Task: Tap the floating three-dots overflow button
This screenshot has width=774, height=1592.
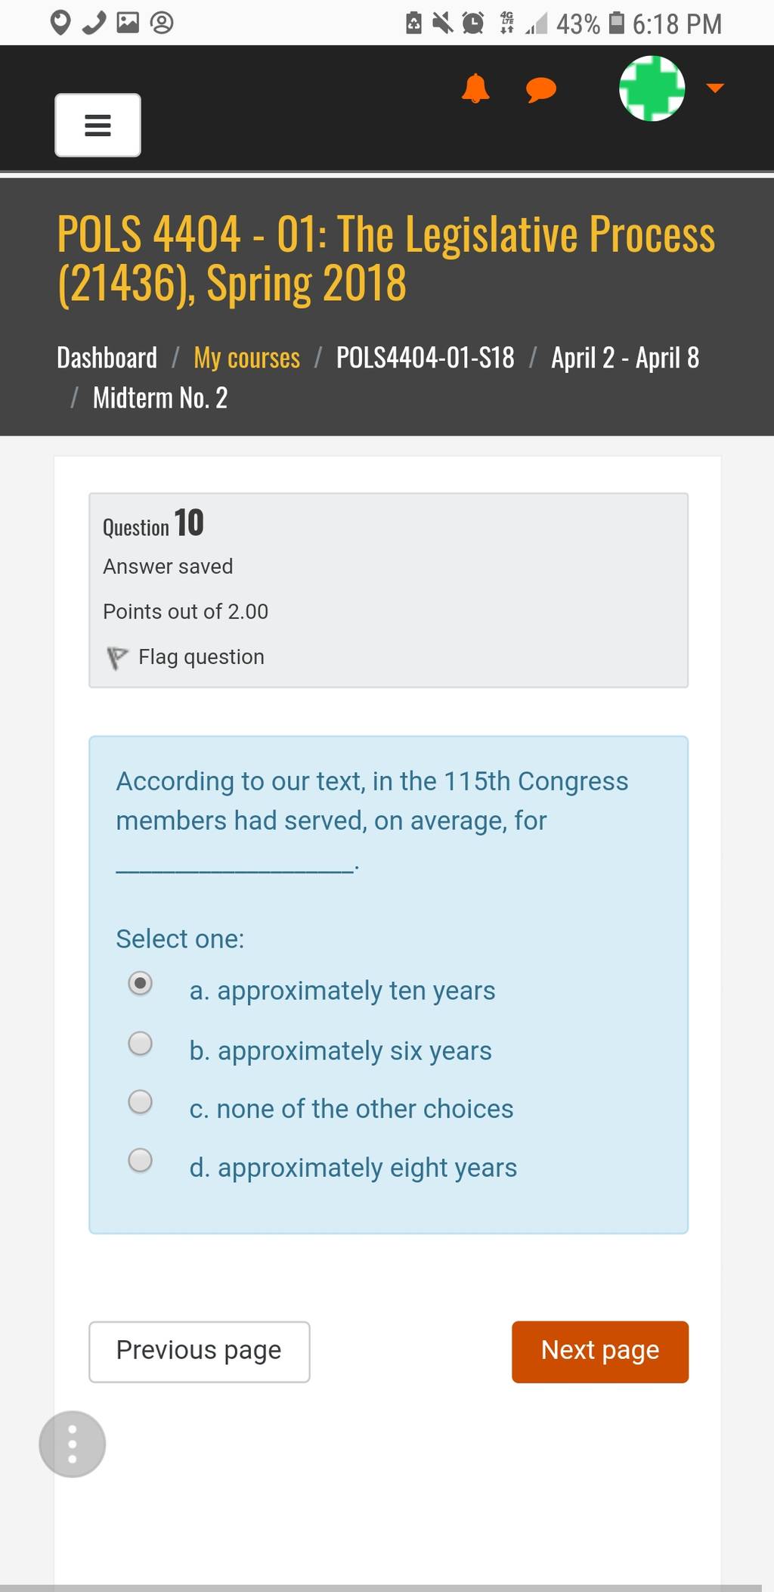Action: [x=73, y=1444]
